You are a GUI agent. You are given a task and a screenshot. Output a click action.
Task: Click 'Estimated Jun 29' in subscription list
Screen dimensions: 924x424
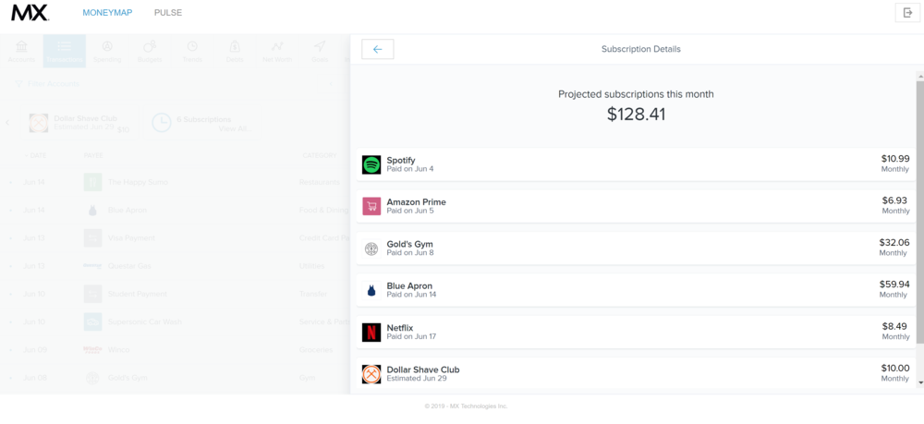pyautogui.click(x=416, y=378)
